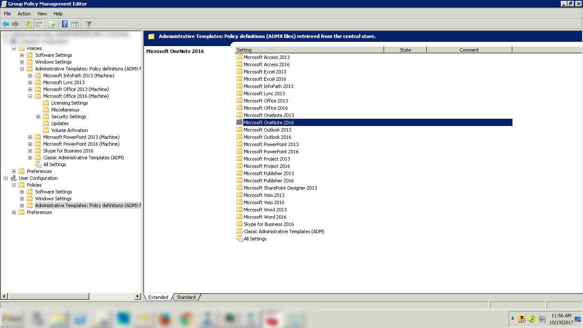Click folder icon beside Licensing Settings
Viewport: 583px width, 328px height.
coord(46,102)
